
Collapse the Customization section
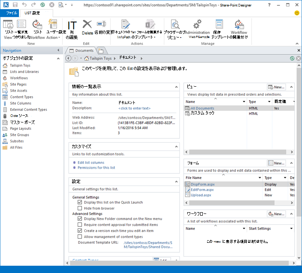point(176,147)
